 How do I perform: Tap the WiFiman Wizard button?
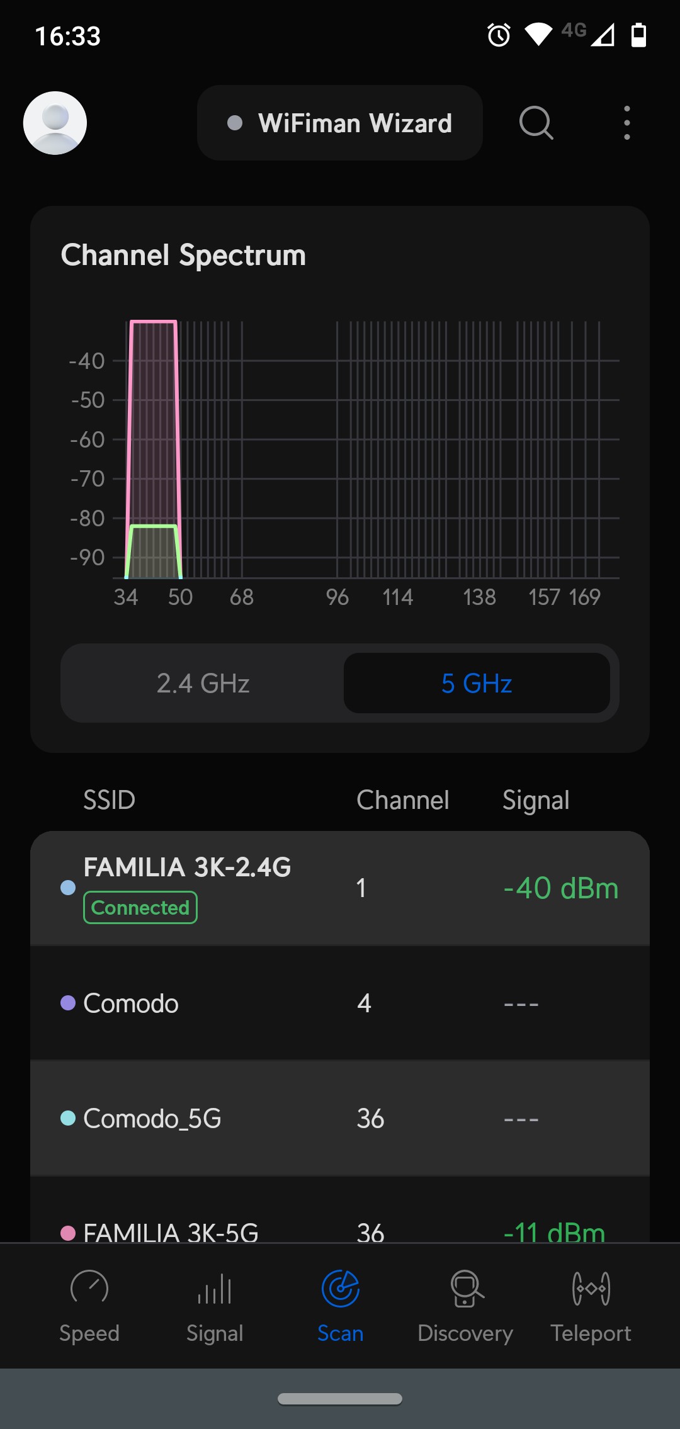click(340, 123)
